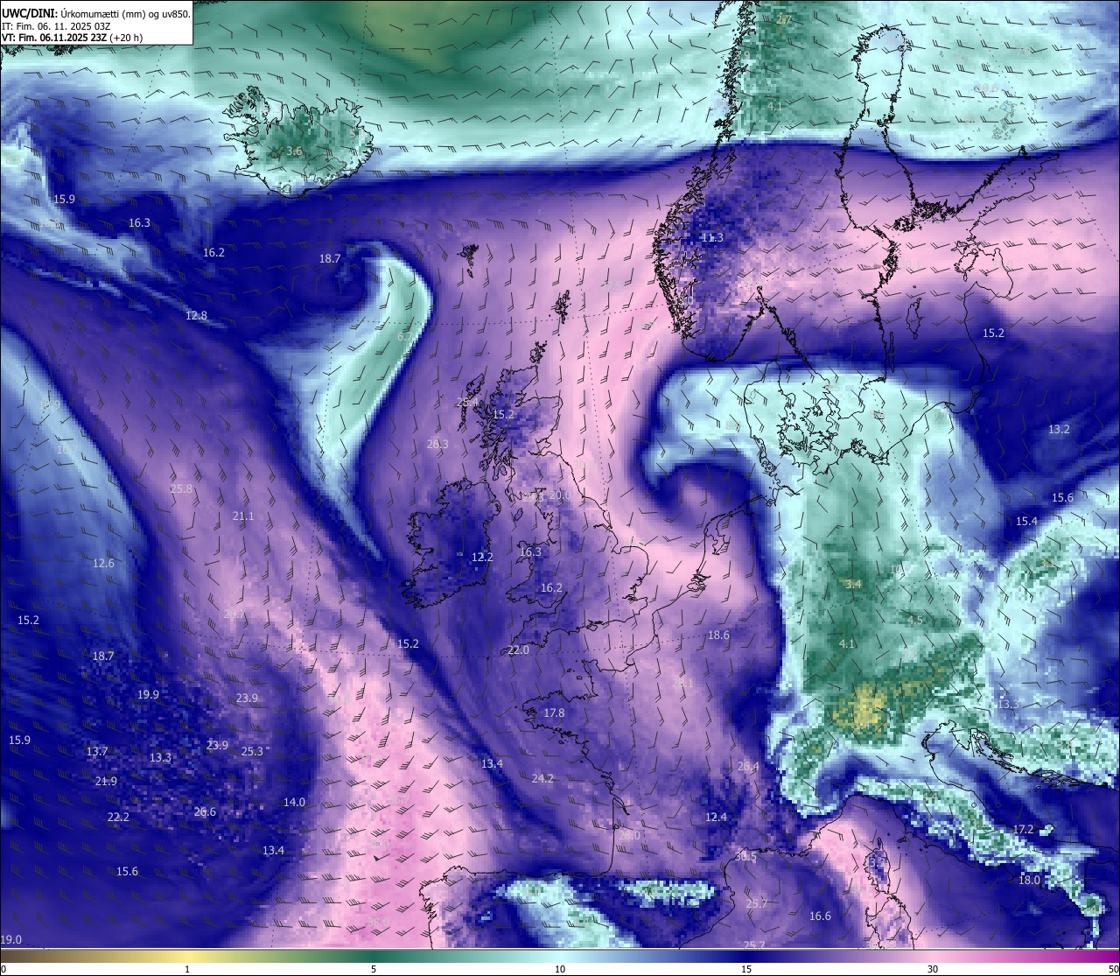Screen dimensions: 1120x976
Task: Click the 19.9 value on the map
Action: (x=148, y=695)
